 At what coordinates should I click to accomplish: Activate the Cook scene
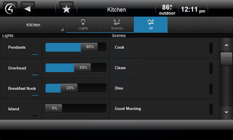[165, 48]
